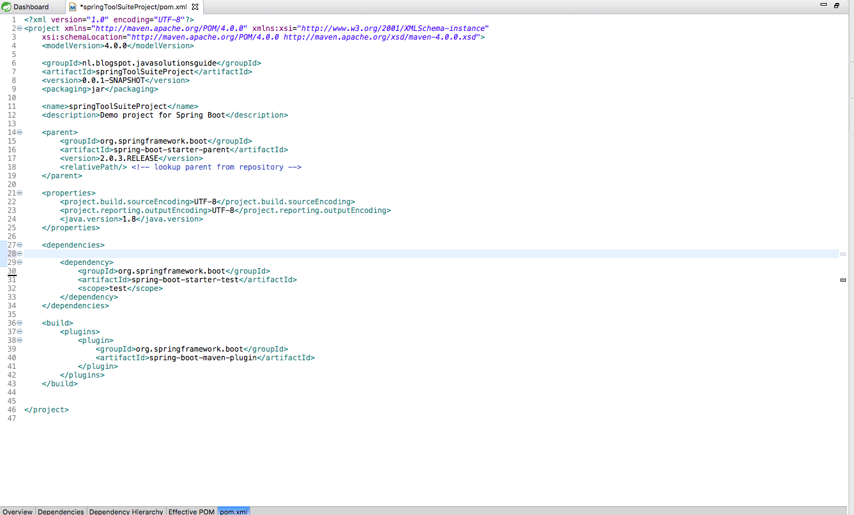
Task: Open the Overview tab of the POM editor
Action: (x=17, y=511)
